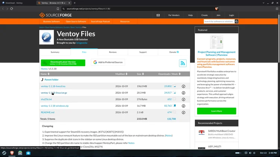280x157 pixels.
Task: Open README.md file link
Action: point(47,112)
